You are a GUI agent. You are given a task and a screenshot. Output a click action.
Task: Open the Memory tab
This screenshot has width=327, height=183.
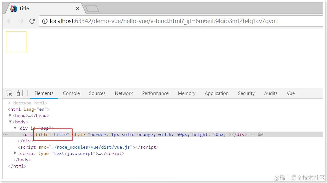(187, 93)
